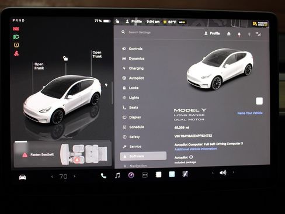Raise volume with right arrow
The image size is (285, 214).
tap(234, 172)
